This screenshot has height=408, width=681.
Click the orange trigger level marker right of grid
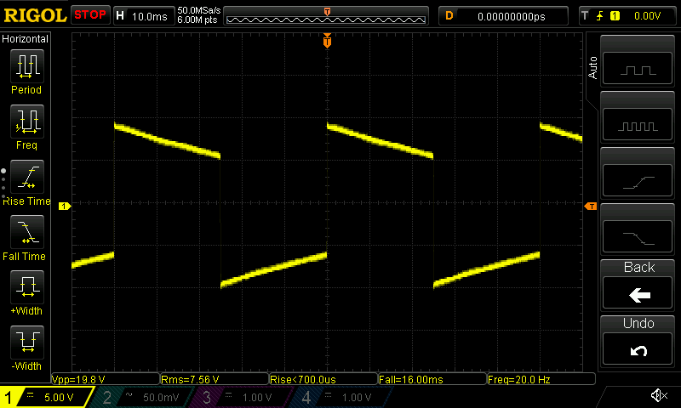591,207
